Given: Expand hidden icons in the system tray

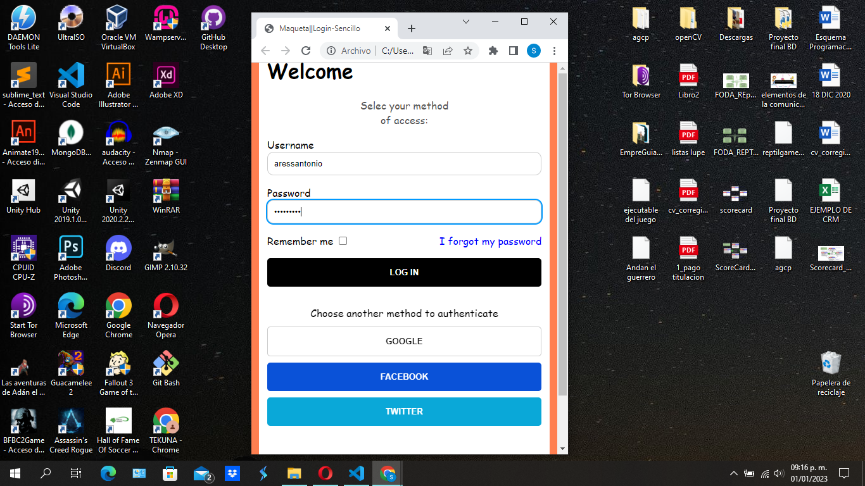Looking at the screenshot, I should tap(733, 473).
